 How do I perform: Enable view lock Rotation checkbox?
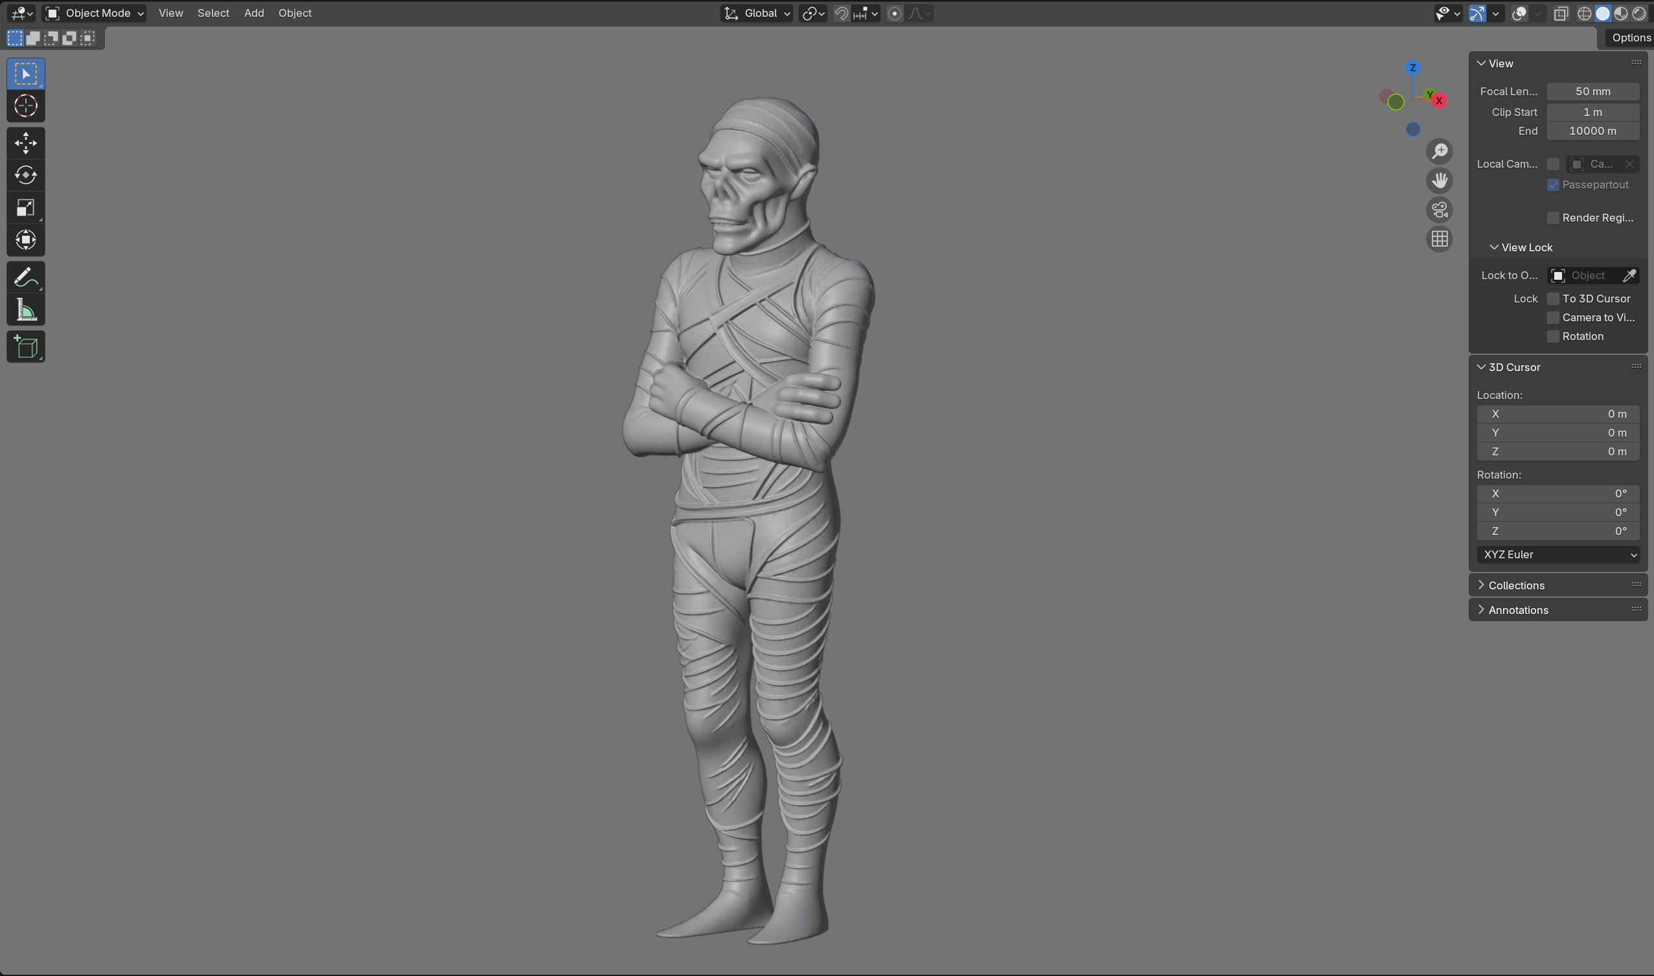(1554, 336)
